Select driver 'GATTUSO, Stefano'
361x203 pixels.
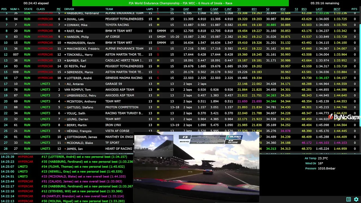pyautogui.click(x=80, y=107)
